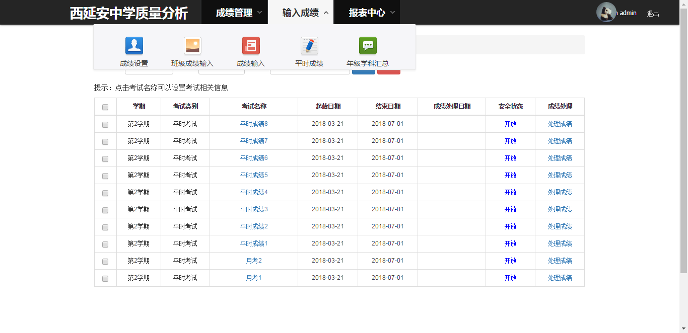The height and width of the screenshot is (333, 688).
Task: Select the red 成绩输入 icon
Action: tap(251, 46)
